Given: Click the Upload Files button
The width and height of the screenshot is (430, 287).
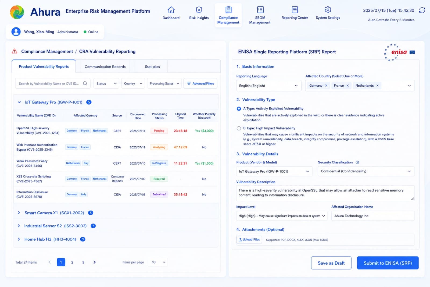Looking at the screenshot, I should pyautogui.click(x=249, y=240).
